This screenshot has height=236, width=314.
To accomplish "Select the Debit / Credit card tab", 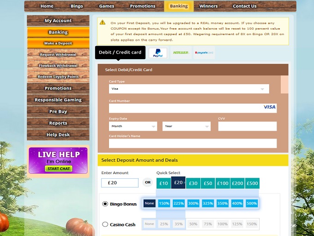I will coord(120,52).
